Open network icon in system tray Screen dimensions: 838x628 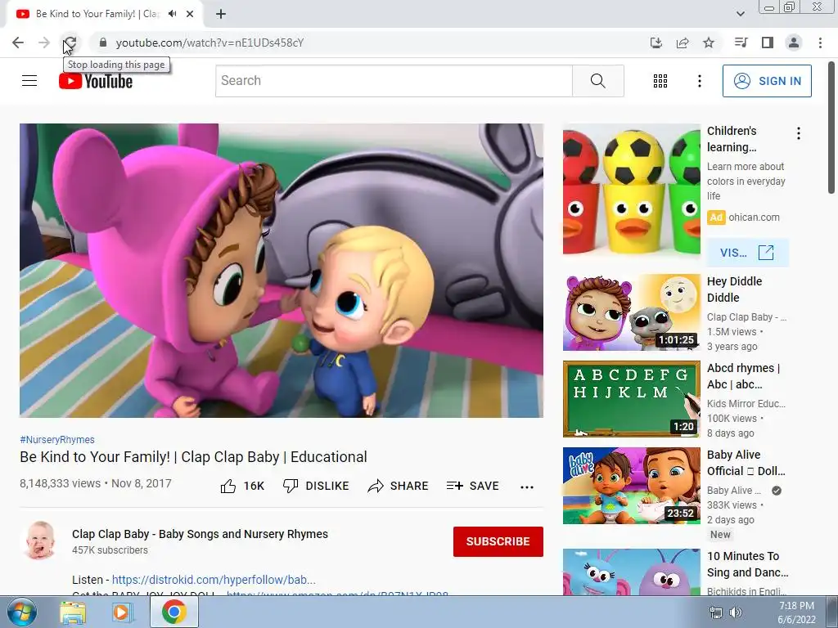click(715, 612)
